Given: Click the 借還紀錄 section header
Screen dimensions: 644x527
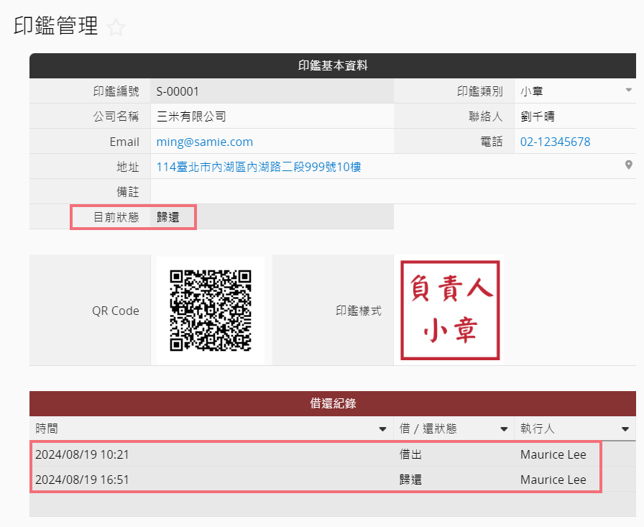Looking at the screenshot, I should (x=332, y=403).
